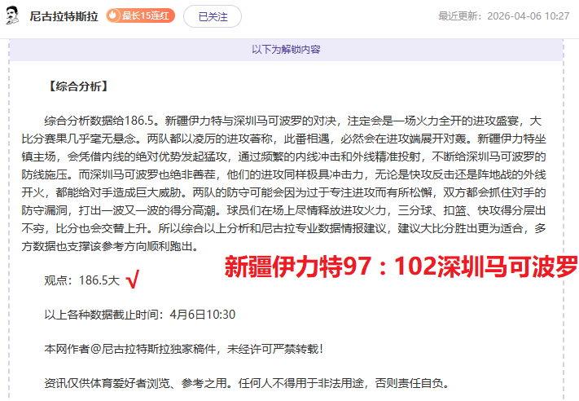Open the 尼古拉特斯拉 author profile name

pos(64,16)
